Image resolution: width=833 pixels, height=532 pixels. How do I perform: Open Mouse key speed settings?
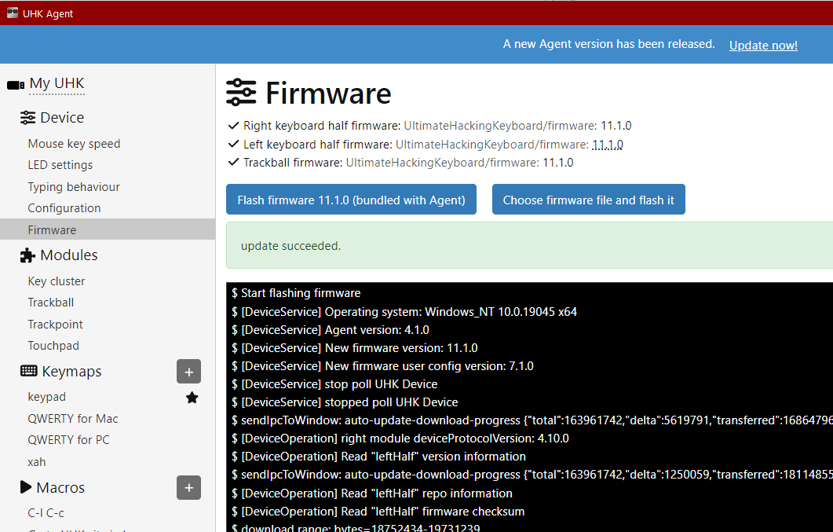pos(74,144)
